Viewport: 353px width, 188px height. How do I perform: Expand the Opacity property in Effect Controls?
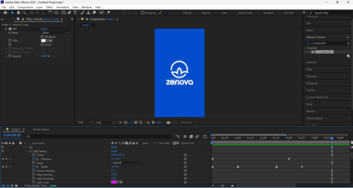(6, 56)
